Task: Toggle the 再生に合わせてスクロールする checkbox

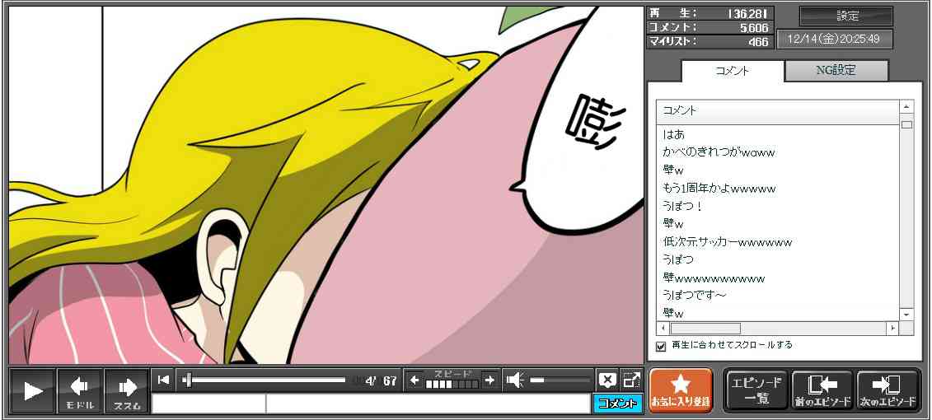Action: tap(661, 346)
